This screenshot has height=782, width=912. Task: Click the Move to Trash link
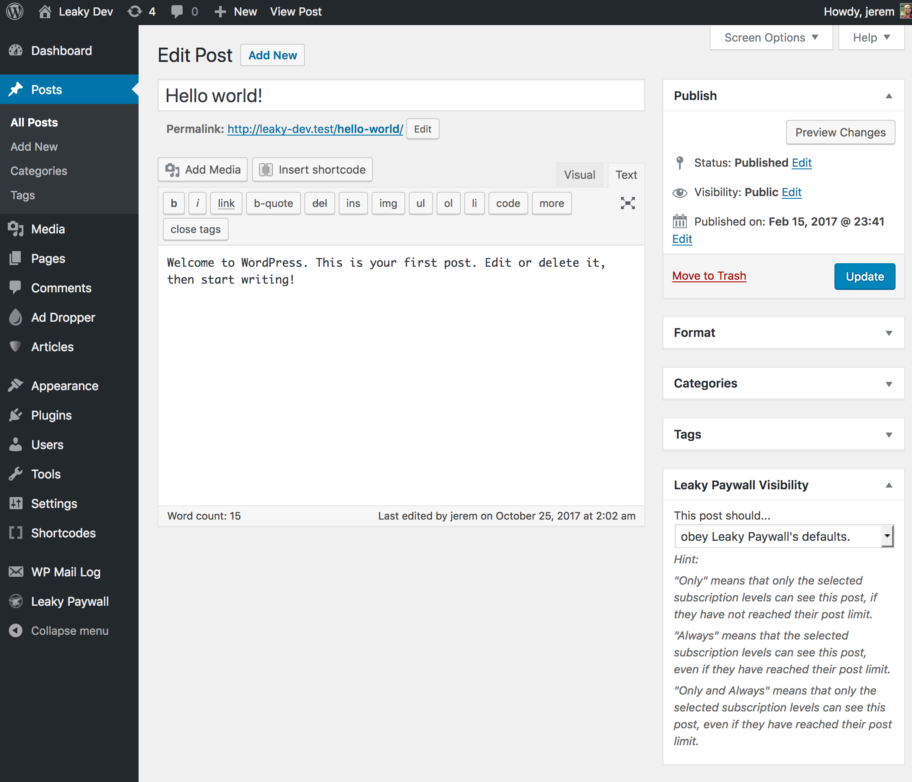(708, 276)
